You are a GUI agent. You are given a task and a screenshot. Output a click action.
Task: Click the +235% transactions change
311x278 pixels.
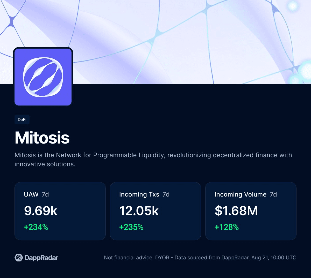[x=131, y=227]
